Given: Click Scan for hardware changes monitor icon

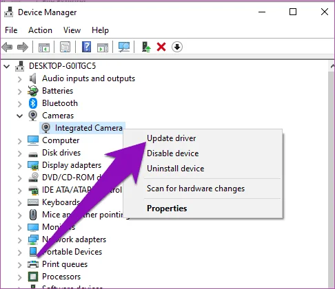Looking at the screenshot, I should pyautogui.click(x=124, y=47).
